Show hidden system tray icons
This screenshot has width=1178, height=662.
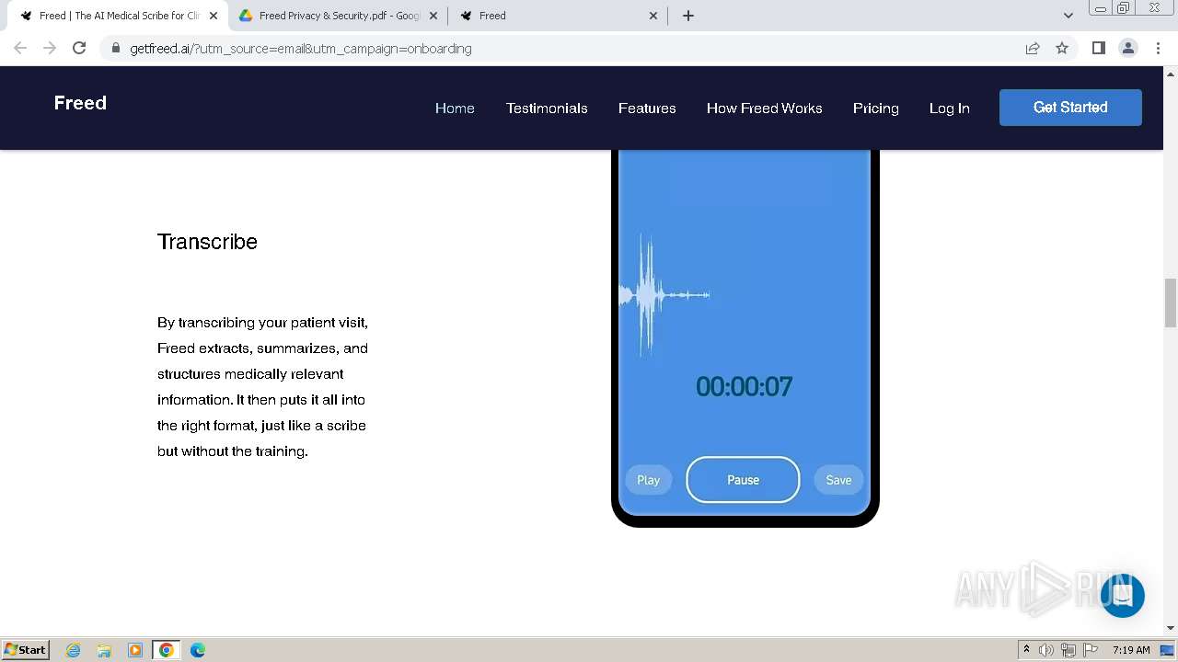pos(1026,650)
